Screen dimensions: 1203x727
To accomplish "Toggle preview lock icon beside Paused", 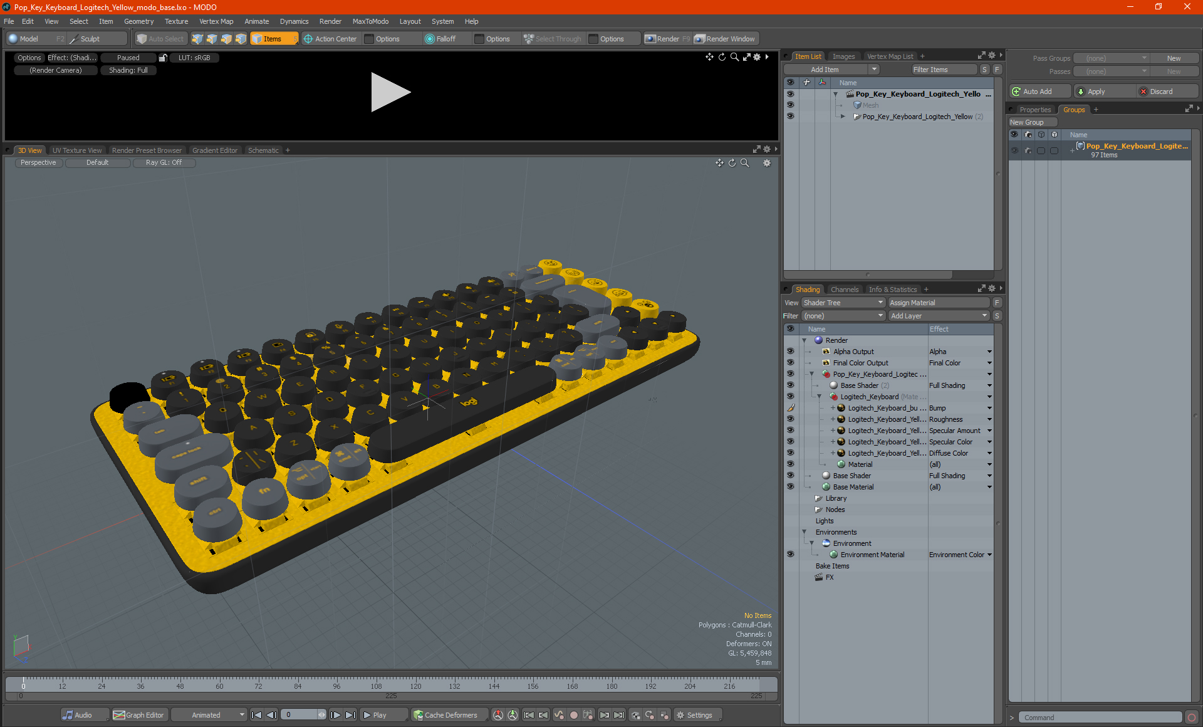I will [163, 58].
